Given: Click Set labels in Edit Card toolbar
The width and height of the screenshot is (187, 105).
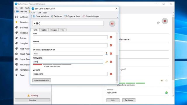Looking at the screenshot, I should (x=56, y=16).
